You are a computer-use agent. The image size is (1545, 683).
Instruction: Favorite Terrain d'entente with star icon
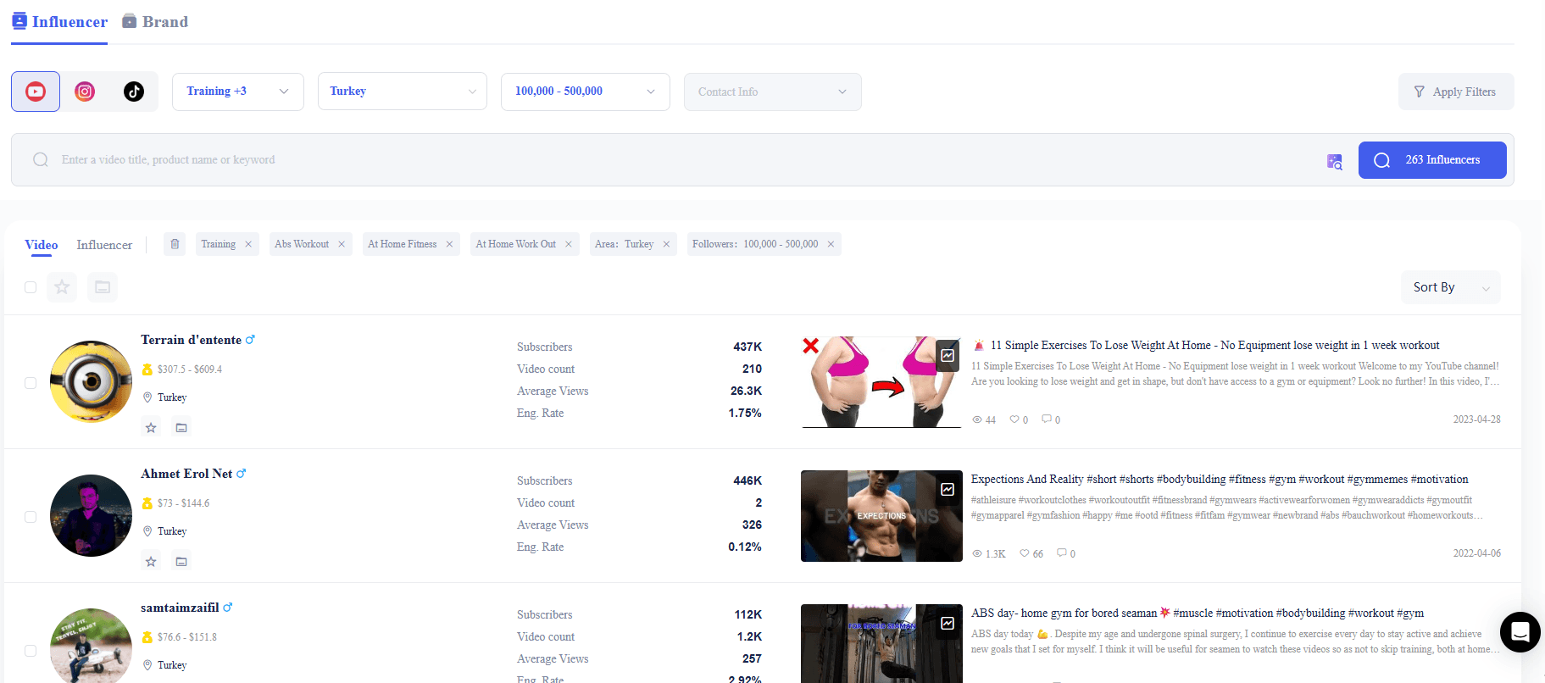point(151,428)
